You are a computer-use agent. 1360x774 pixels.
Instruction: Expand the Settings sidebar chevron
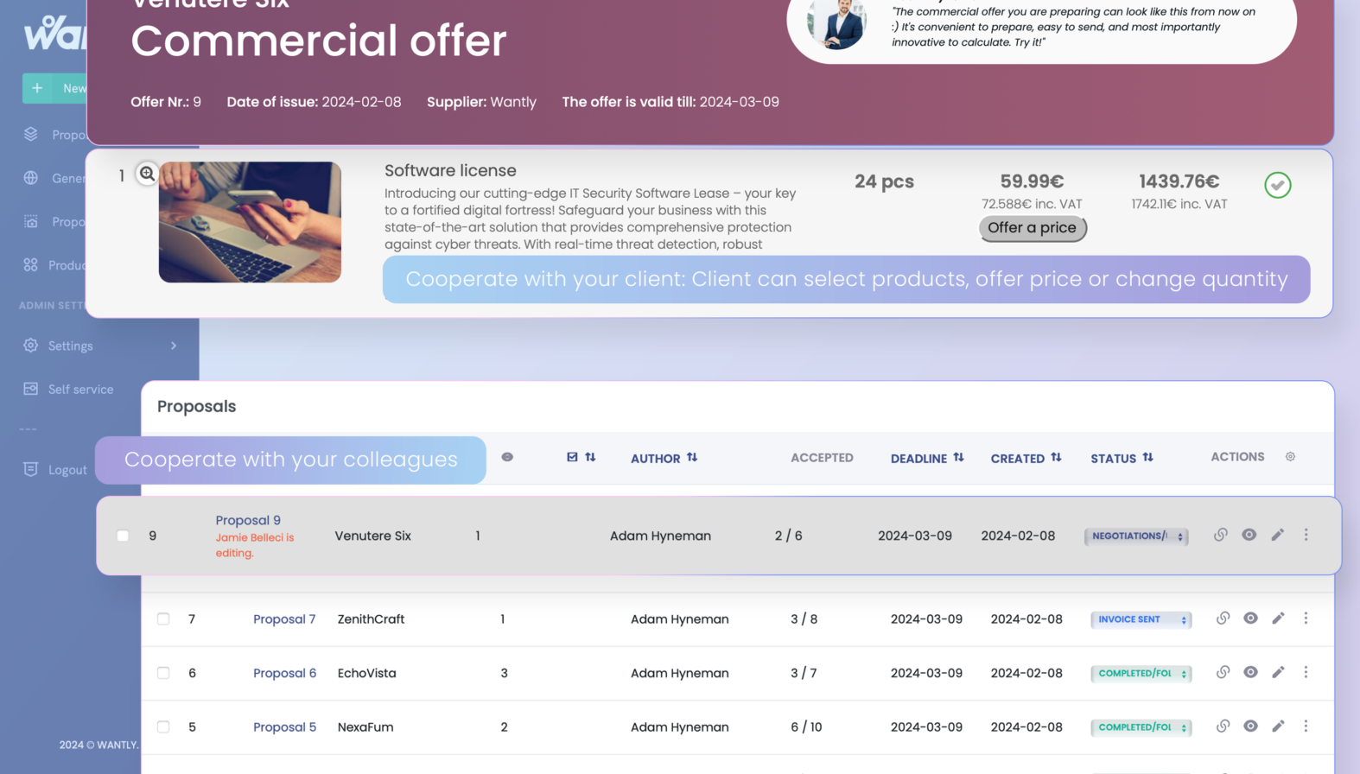pos(174,346)
